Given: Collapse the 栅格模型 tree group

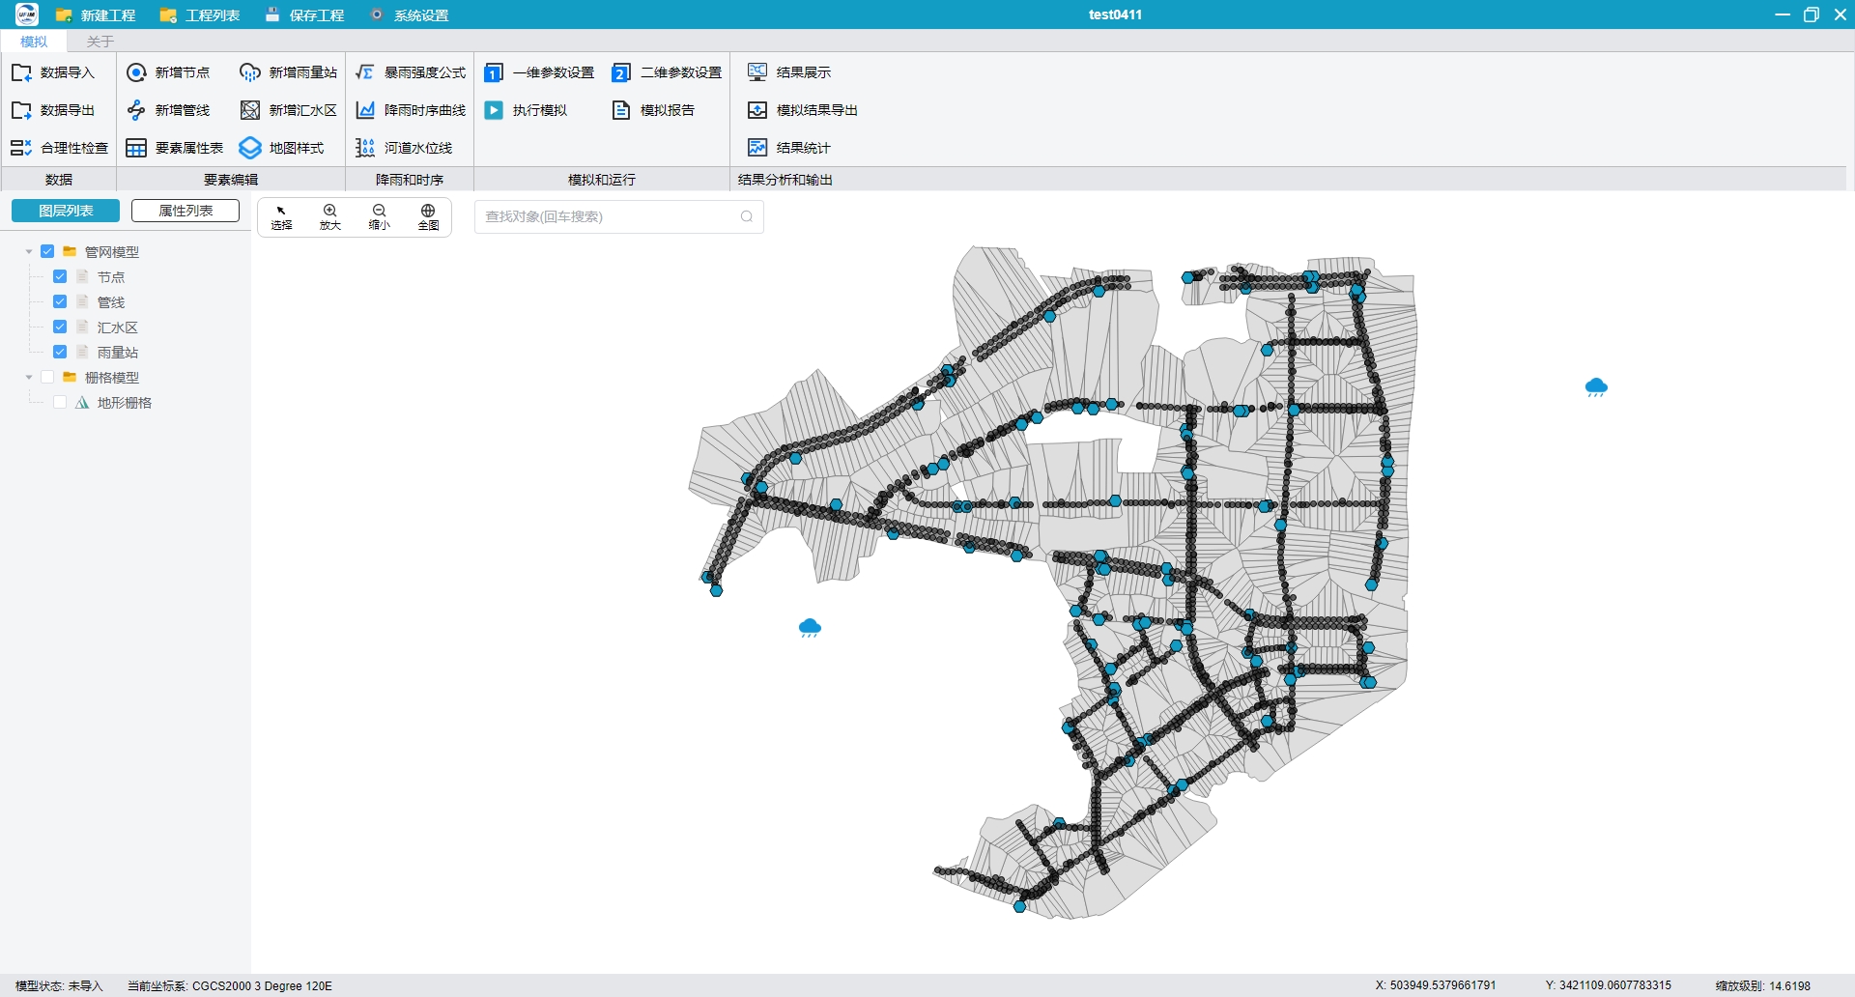Looking at the screenshot, I should (29, 377).
